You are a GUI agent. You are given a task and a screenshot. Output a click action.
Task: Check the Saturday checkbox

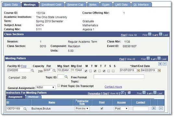[x=108, y=71]
